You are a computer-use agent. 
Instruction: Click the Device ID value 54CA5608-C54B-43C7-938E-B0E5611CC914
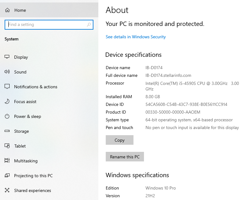click(x=186, y=104)
